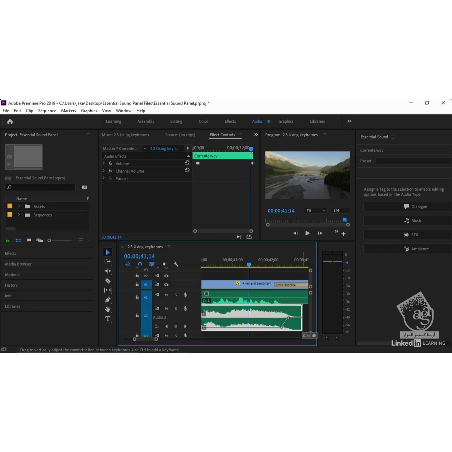Image resolution: width=452 pixels, height=452 pixels.
Task: Switch Project panel to list view
Action: pyautogui.click(x=18, y=240)
